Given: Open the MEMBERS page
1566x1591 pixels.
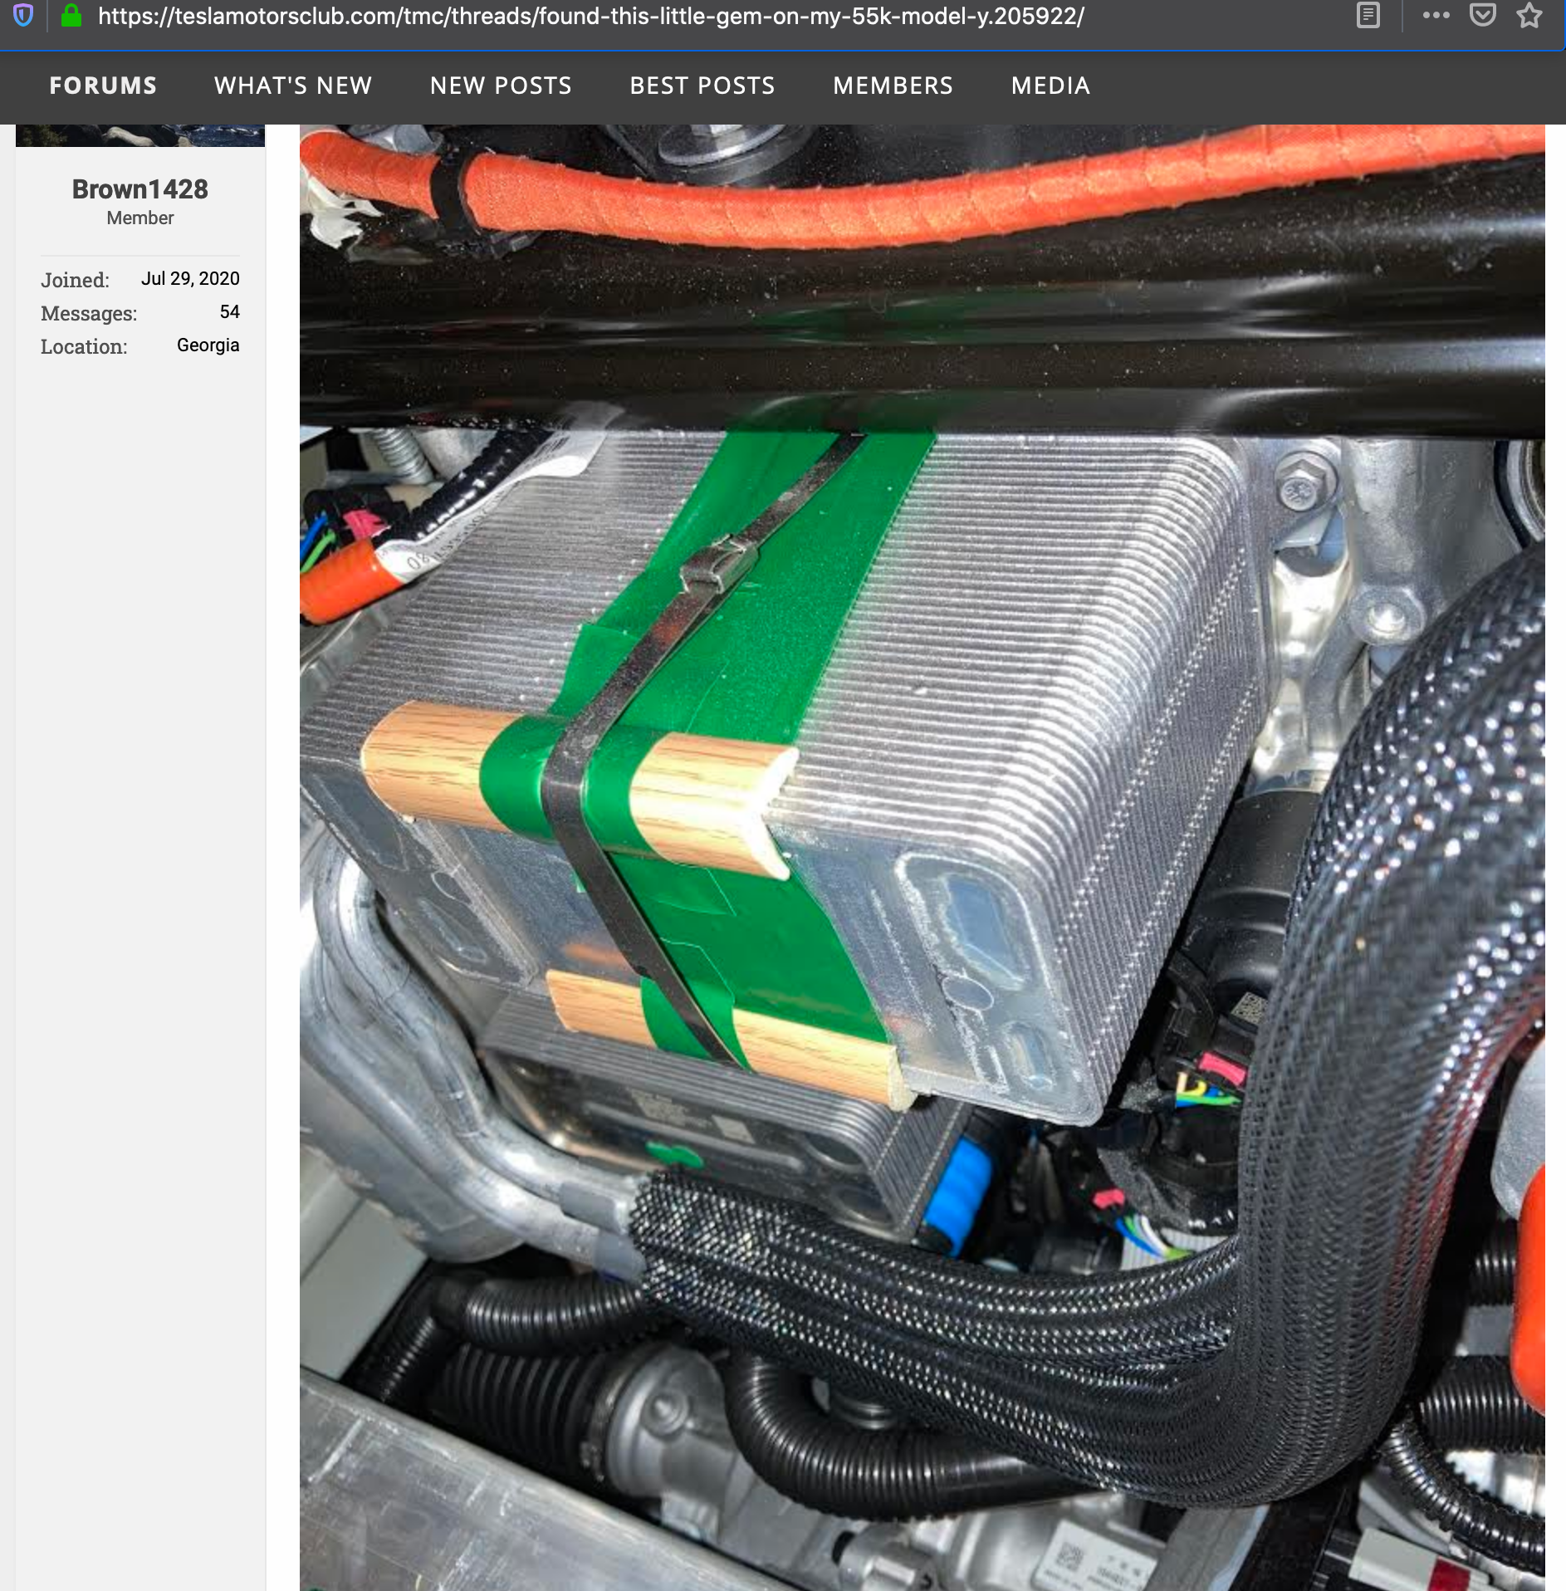Looking at the screenshot, I should click(x=893, y=86).
